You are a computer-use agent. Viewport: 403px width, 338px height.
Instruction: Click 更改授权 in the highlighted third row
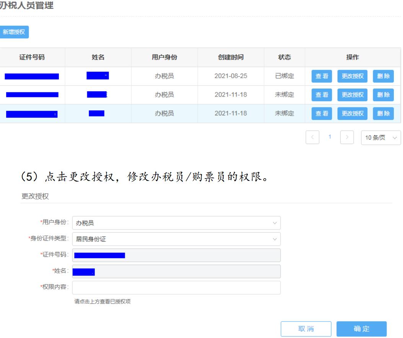pos(352,113)
